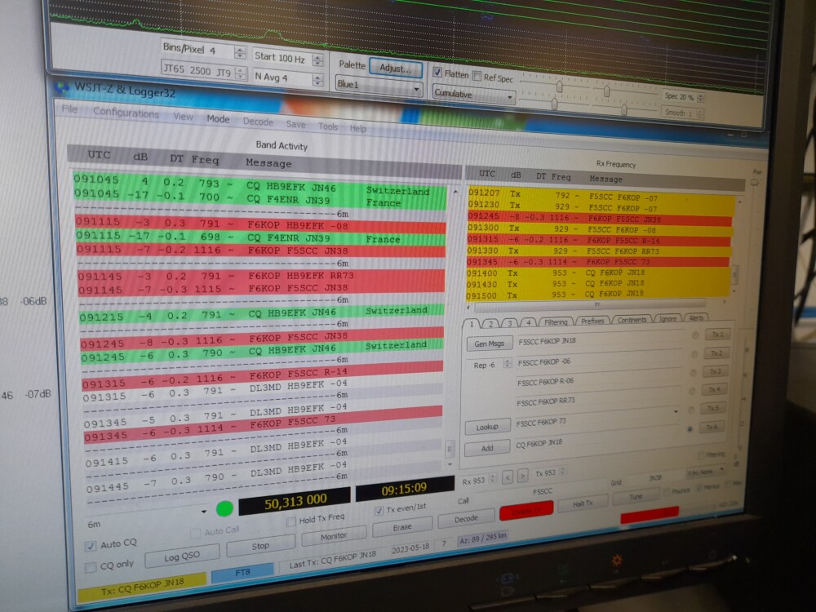Screen dimensions: 816x612
Task: Open the Cumulative spectrum dropdown
Action: [473, 94]
